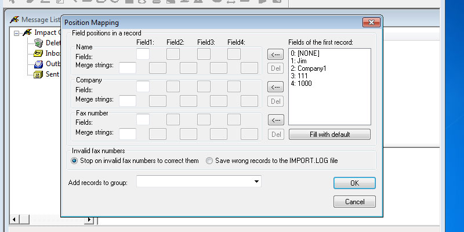Confirm the mapping with OK

(354, 183)
